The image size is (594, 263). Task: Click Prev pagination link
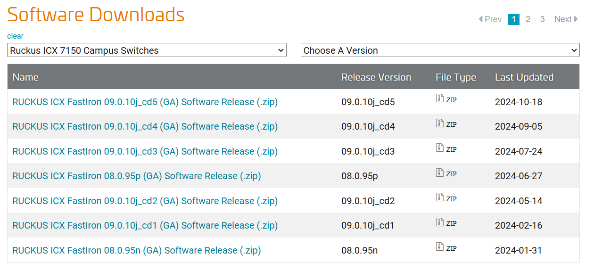tap(490, 19)
